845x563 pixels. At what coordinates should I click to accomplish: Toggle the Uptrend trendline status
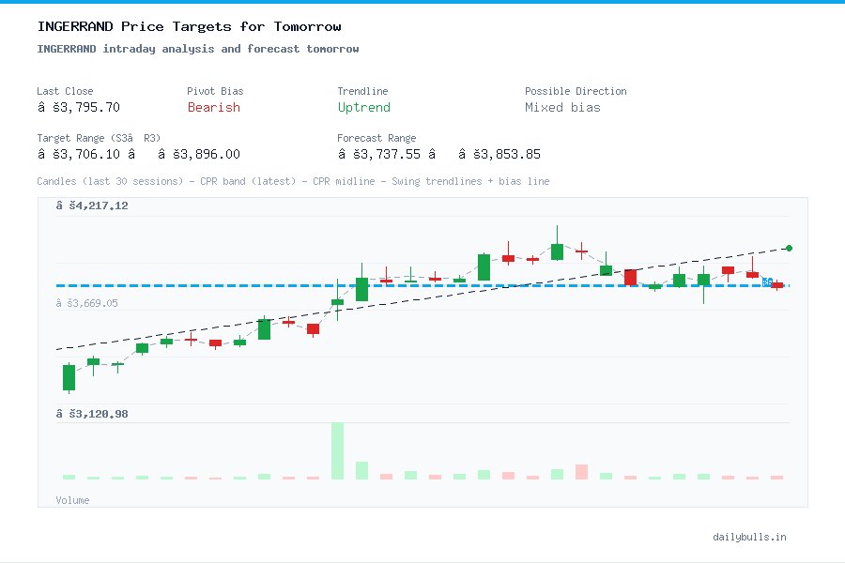(363, 108)
